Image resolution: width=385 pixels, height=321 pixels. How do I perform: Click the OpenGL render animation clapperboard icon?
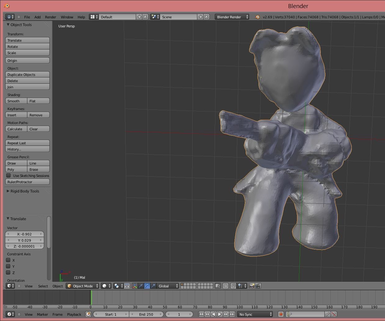coord(258,286)
